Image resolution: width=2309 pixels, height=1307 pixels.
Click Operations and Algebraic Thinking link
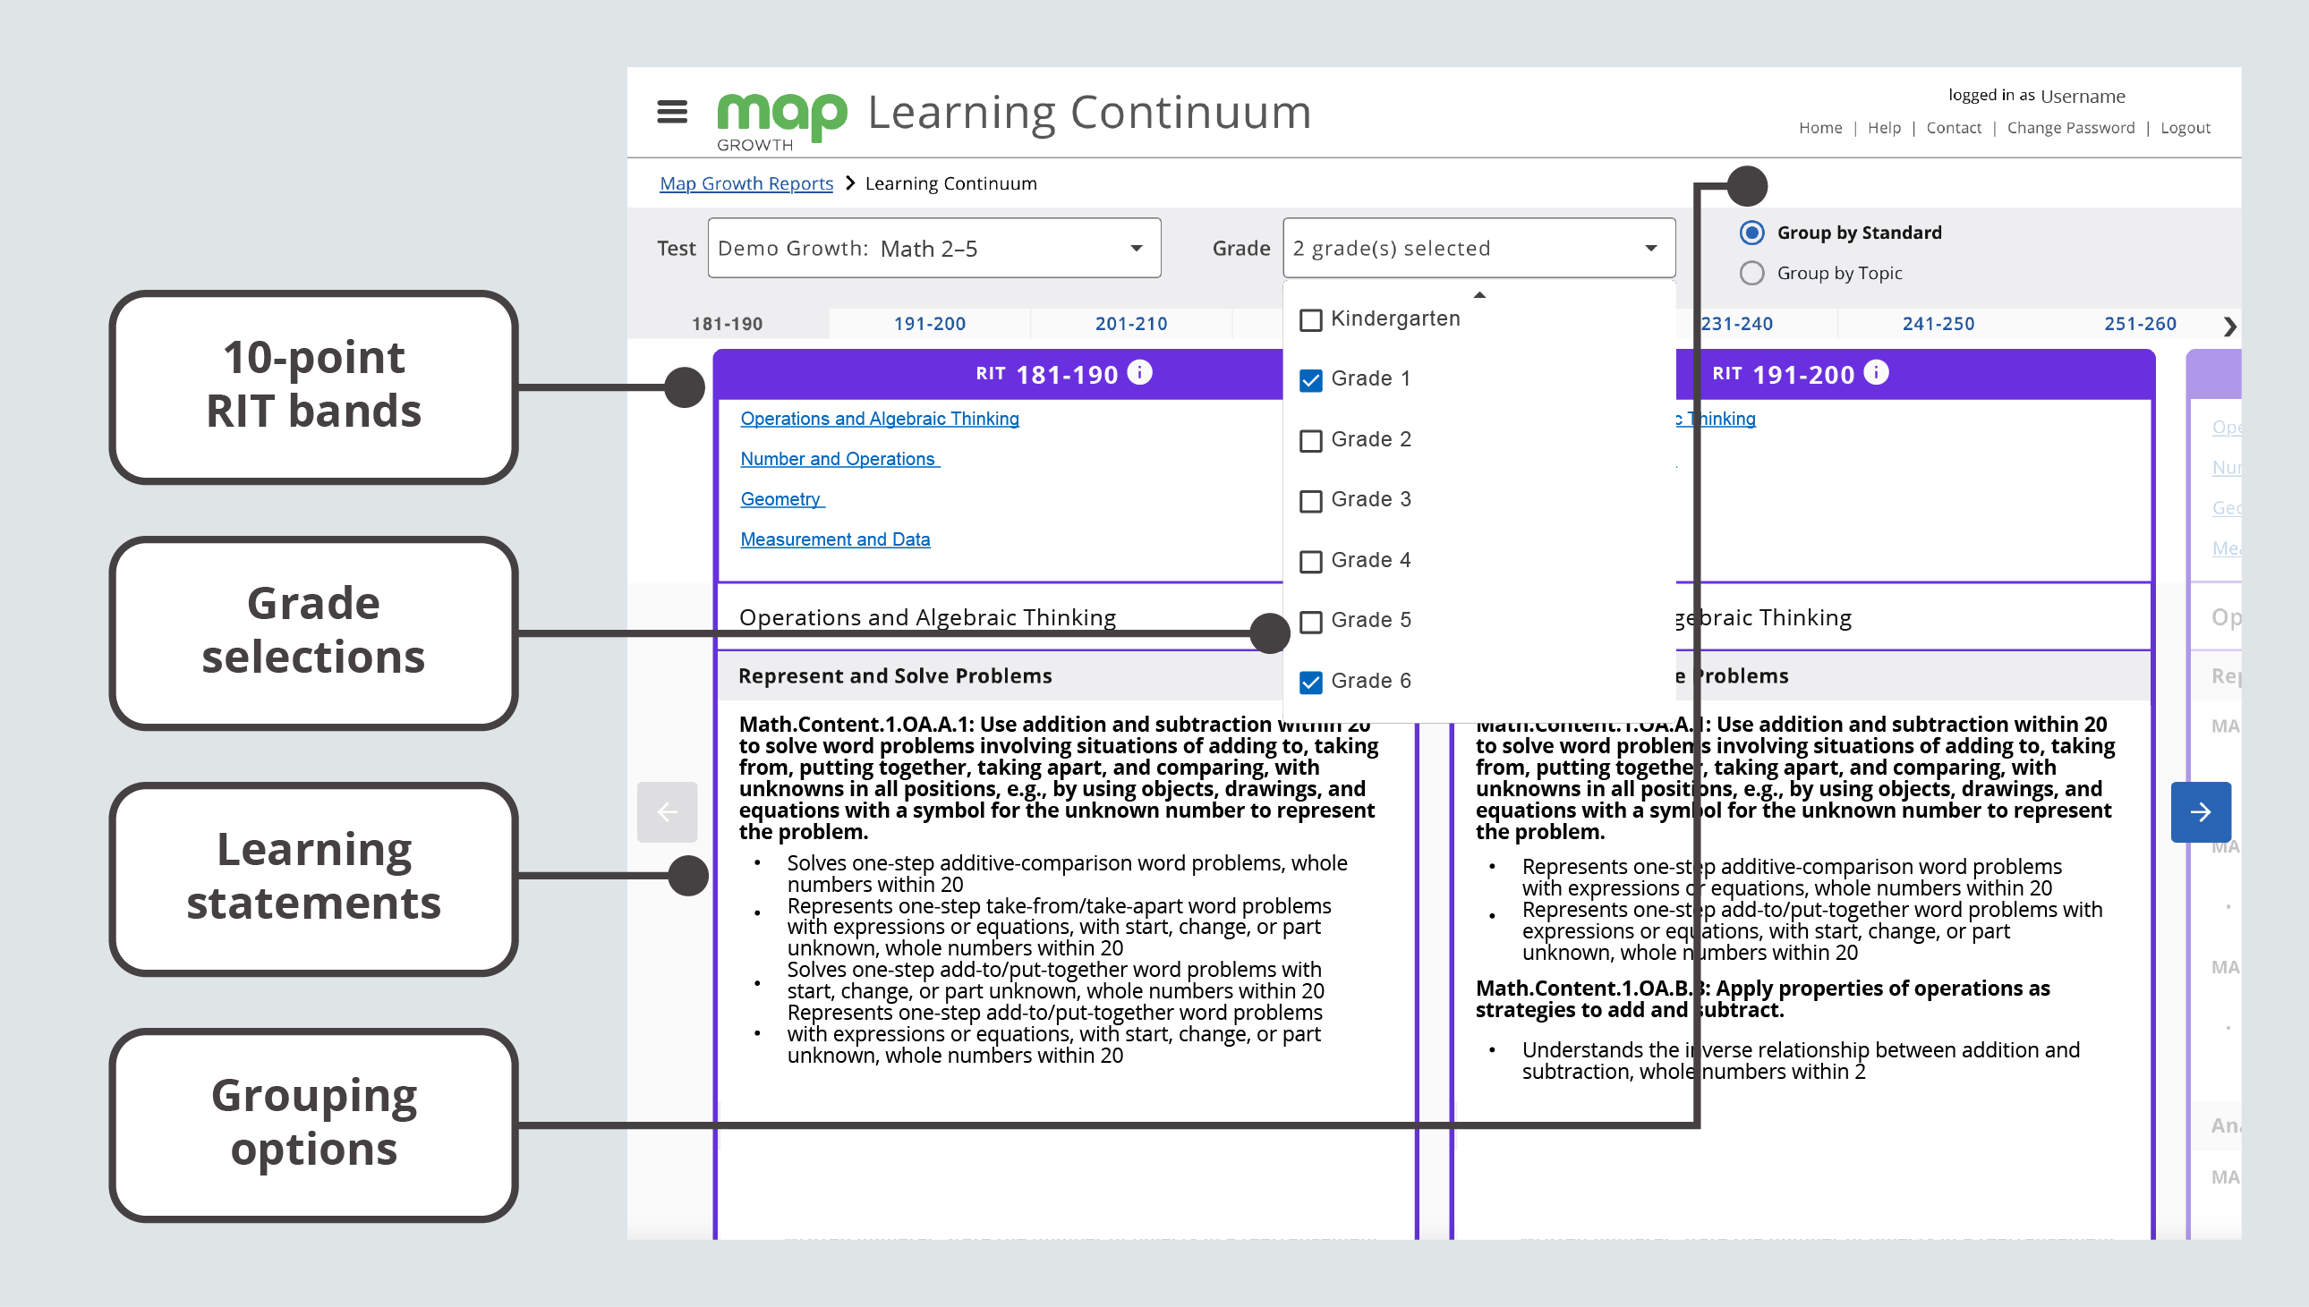[x=877, y=420]
